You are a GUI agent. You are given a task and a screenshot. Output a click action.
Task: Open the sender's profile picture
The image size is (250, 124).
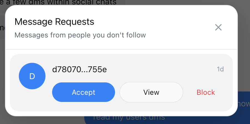tap(32, 76)
